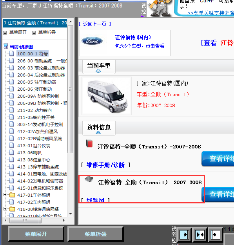Click page icon next to 206-04 后轮盘式制动器
This screenshot has height=245, width=234.
pos(12,75)
